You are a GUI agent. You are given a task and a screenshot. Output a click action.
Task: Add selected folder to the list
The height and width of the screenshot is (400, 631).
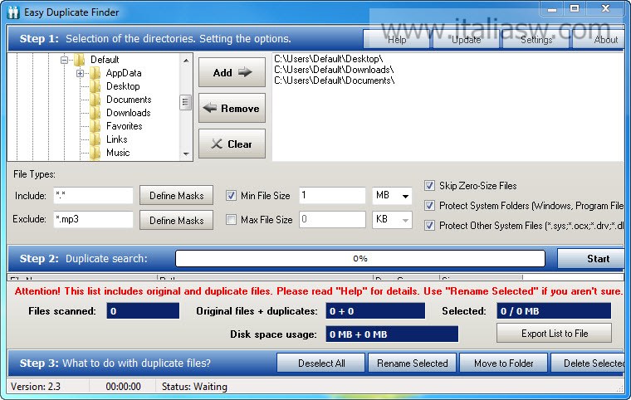tap(232, 72)
